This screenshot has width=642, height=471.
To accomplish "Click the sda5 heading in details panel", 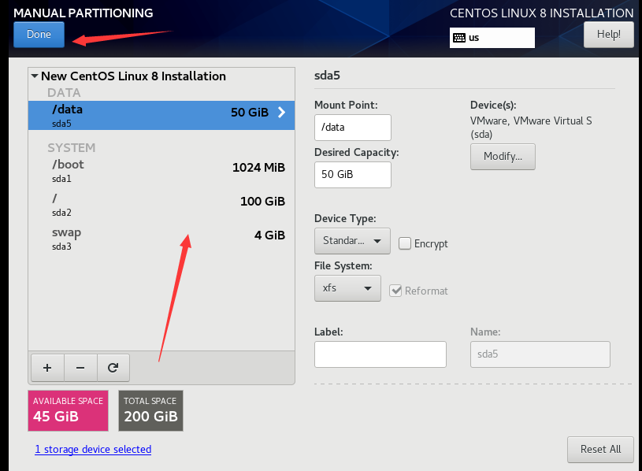I will (327, 76).
